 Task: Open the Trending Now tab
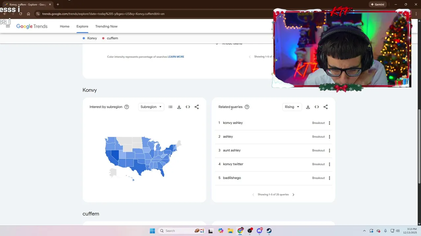coord(106,26)
